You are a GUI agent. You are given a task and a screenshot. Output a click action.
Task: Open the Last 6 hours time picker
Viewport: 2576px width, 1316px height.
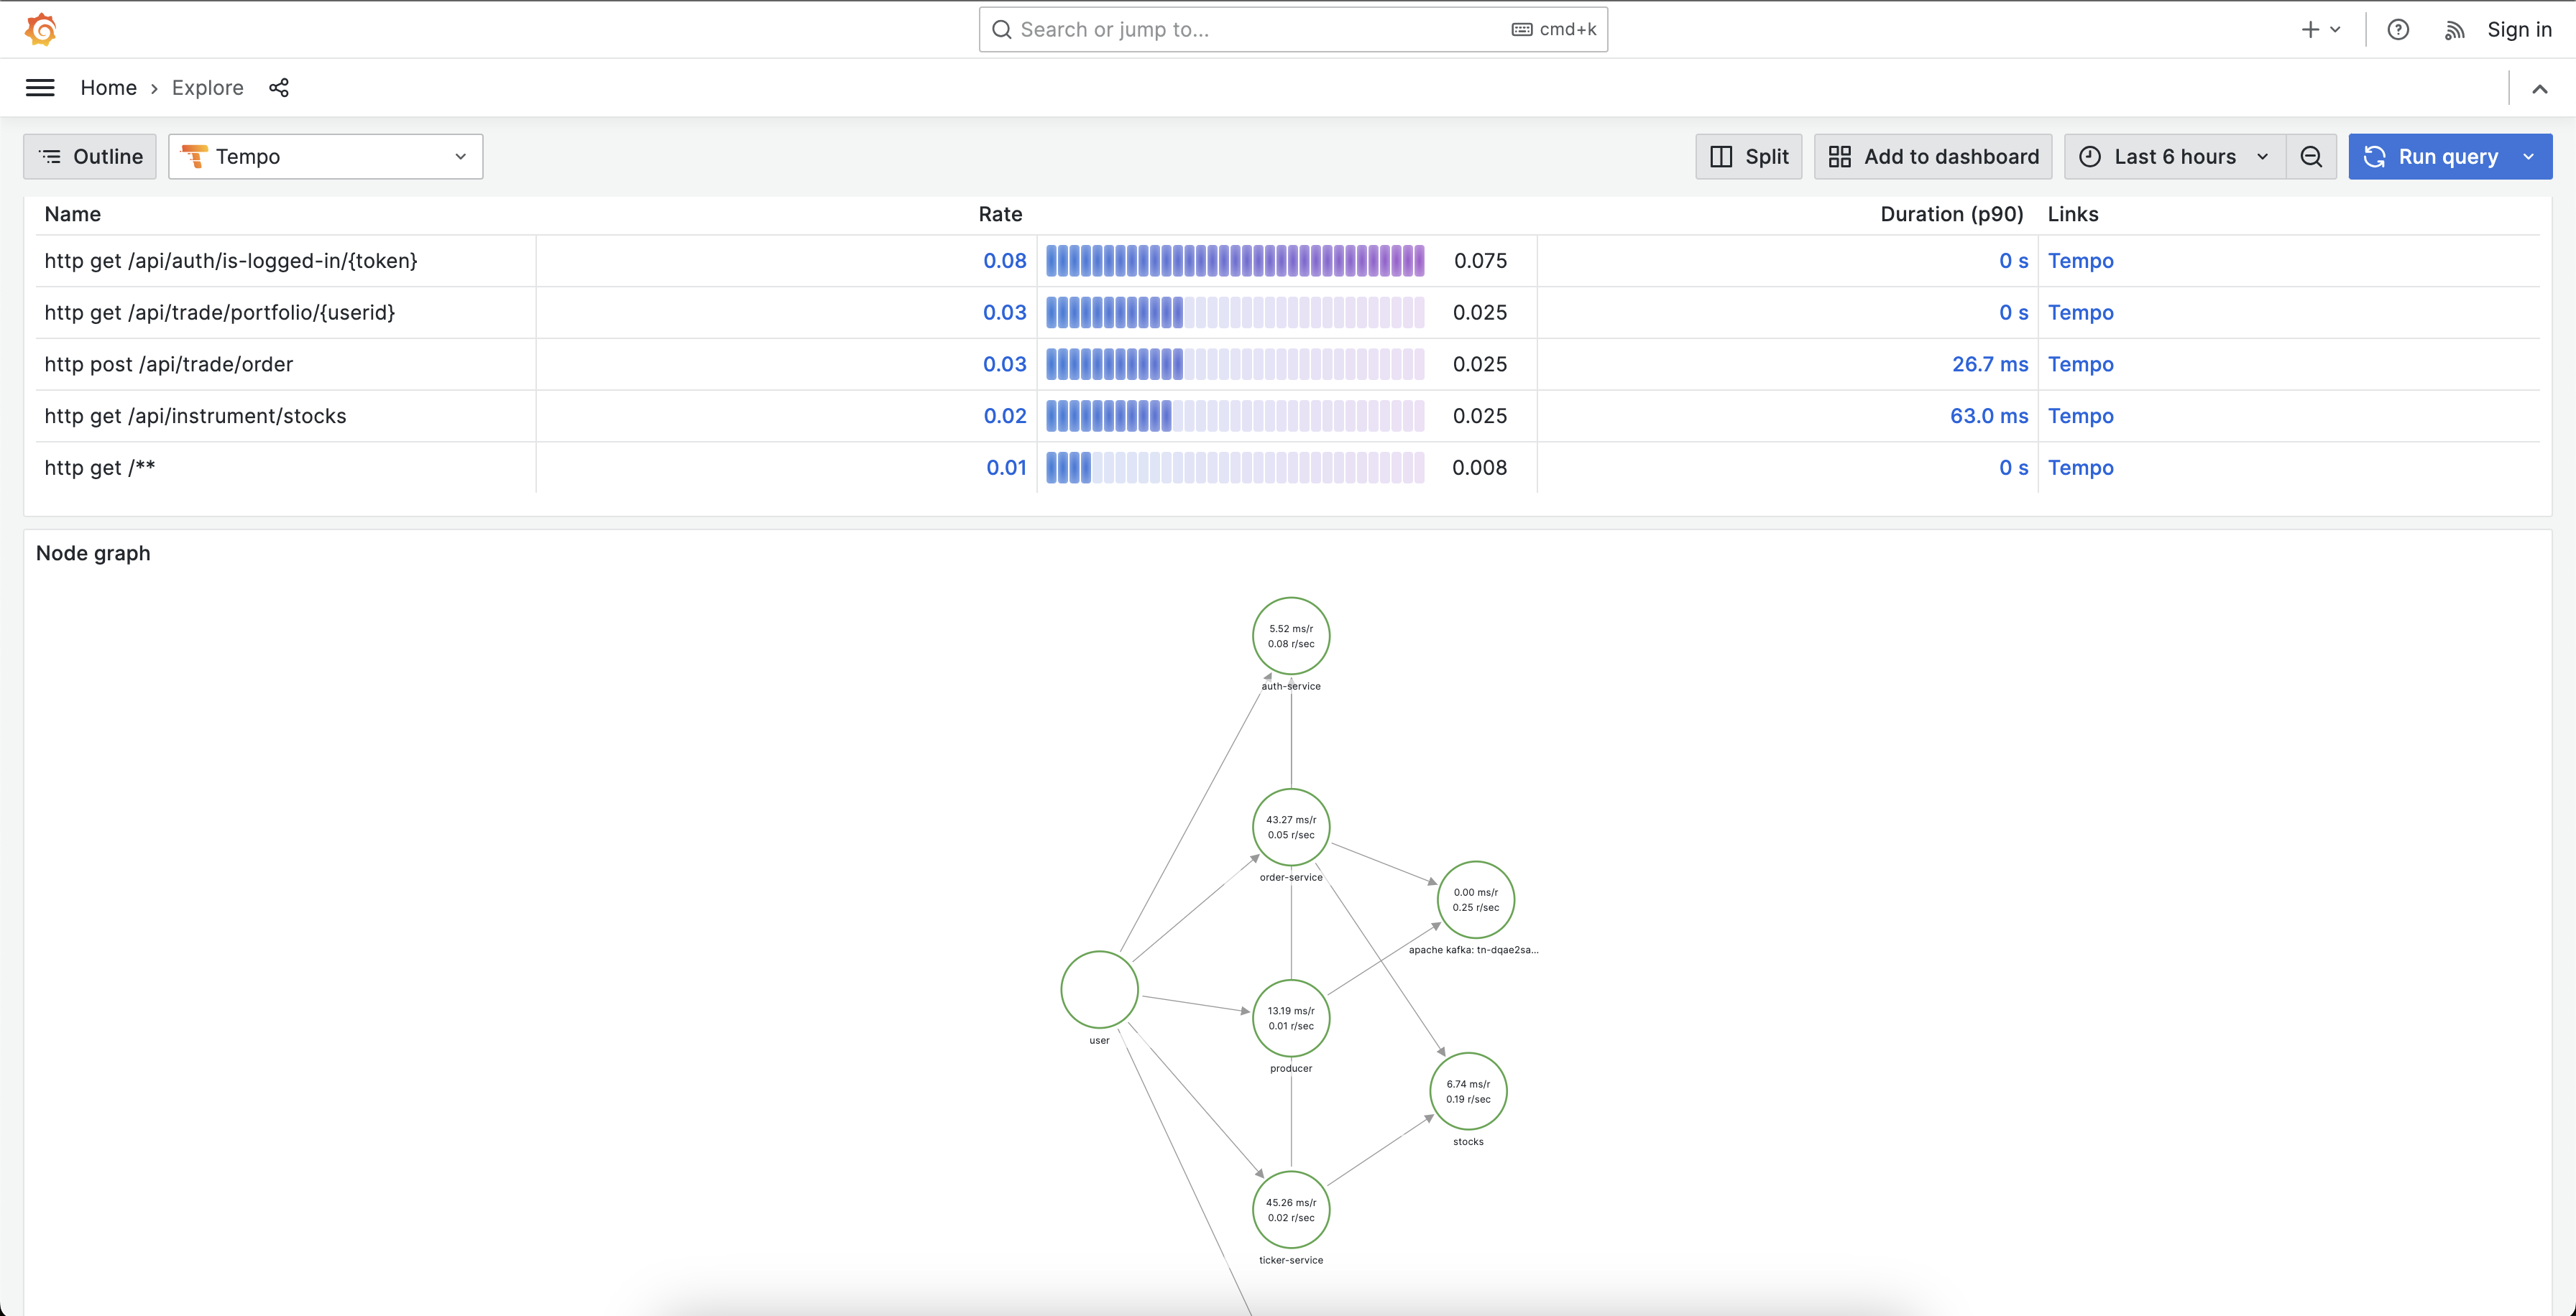click(2174, 157)
